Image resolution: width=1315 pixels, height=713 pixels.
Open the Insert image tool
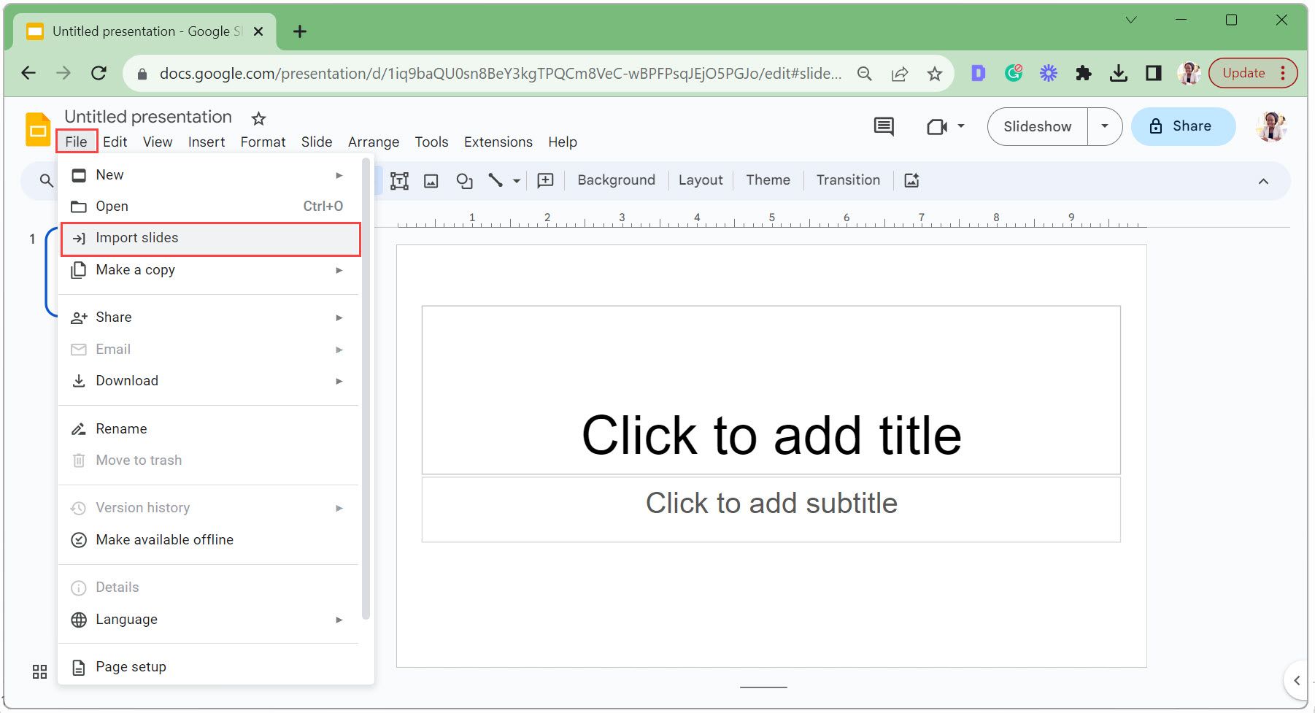click(x=431, y=180)
